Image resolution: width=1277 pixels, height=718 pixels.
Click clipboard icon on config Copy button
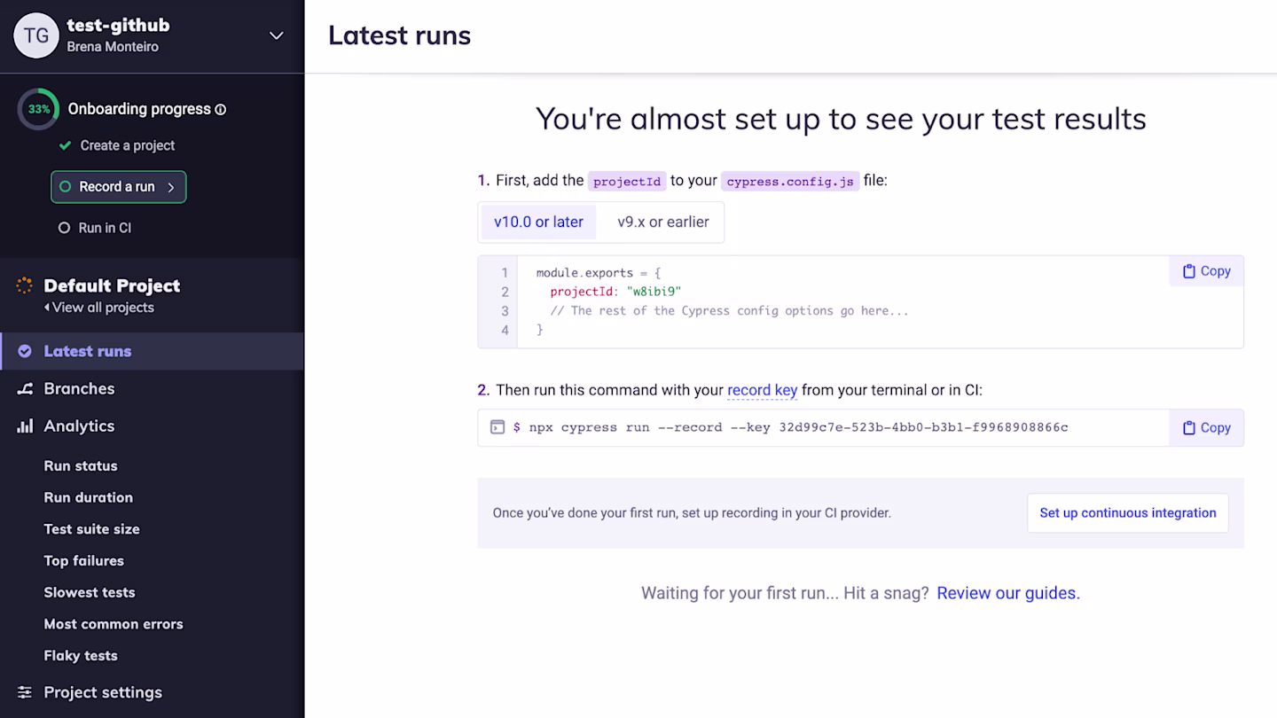click(x=1188, y=271)
